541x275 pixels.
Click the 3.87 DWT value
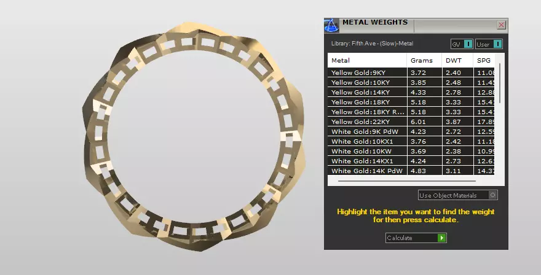click(x=453, y=122)
